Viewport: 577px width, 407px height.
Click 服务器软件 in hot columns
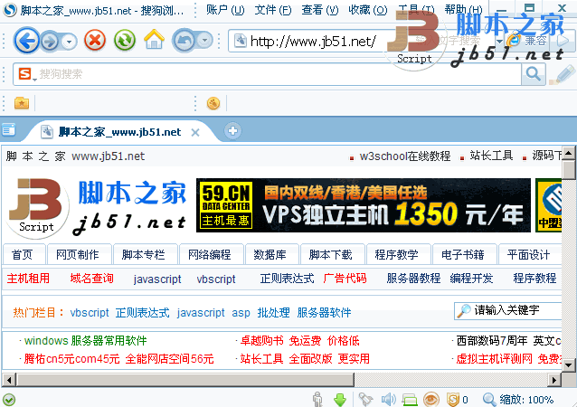324,313
